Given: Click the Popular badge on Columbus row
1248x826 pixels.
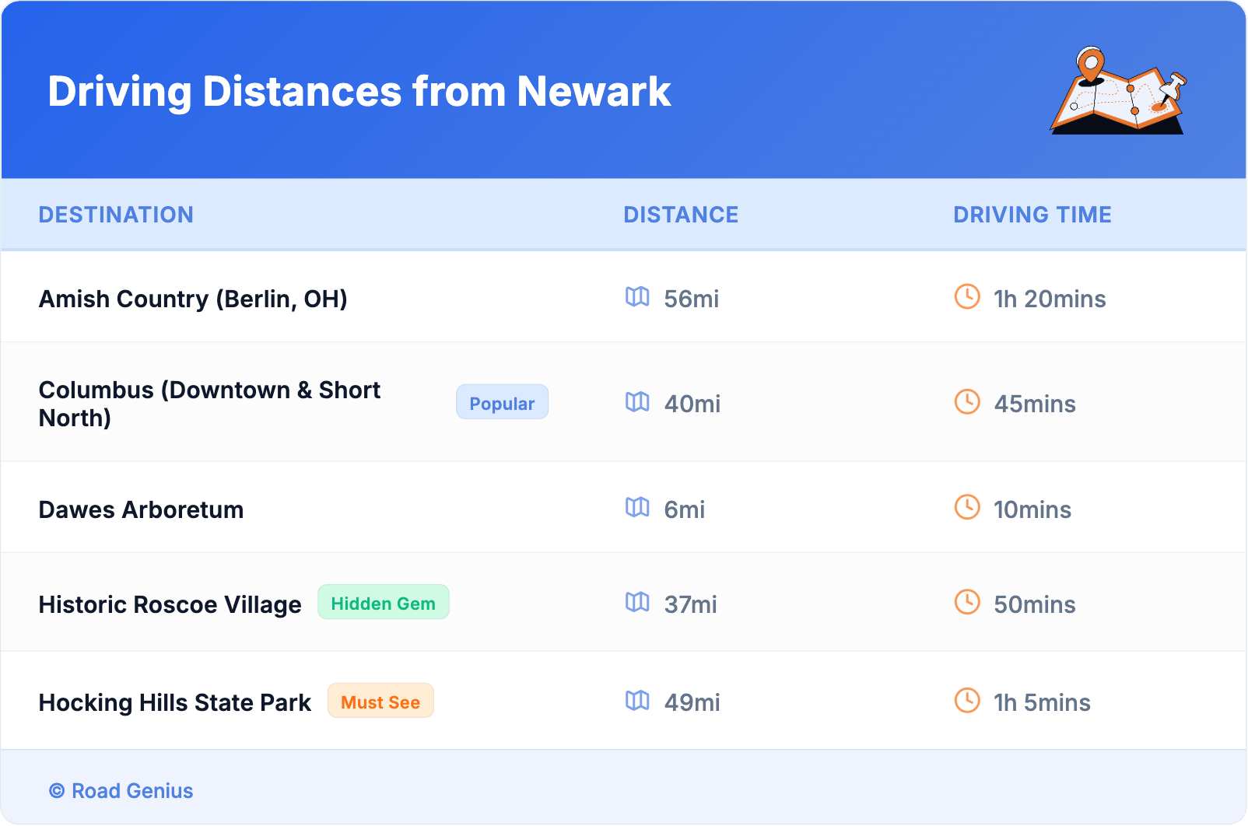Looking at the screenshot, I should (502, 402).
